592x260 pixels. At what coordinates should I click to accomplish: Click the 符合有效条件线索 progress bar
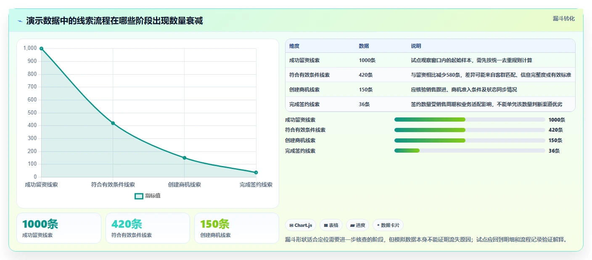click(470, 130)
